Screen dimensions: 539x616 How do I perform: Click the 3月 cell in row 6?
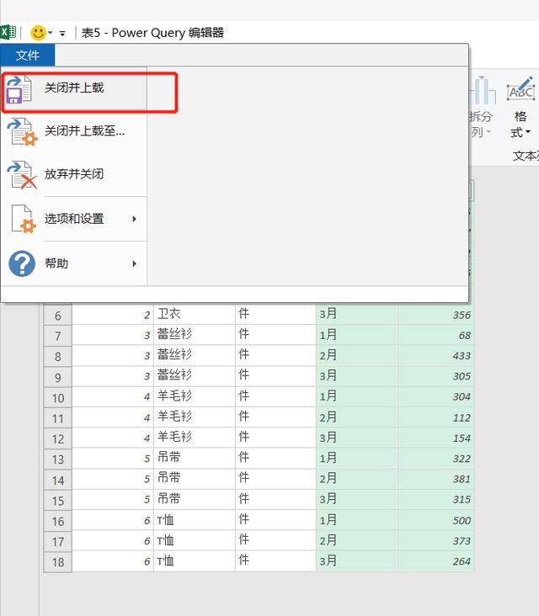(356, 314)
